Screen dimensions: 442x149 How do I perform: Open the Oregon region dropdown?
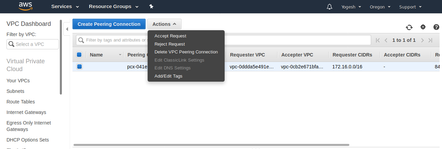click(x=379, y=7)
